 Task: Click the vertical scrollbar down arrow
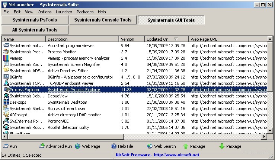(x=269, y=131)
